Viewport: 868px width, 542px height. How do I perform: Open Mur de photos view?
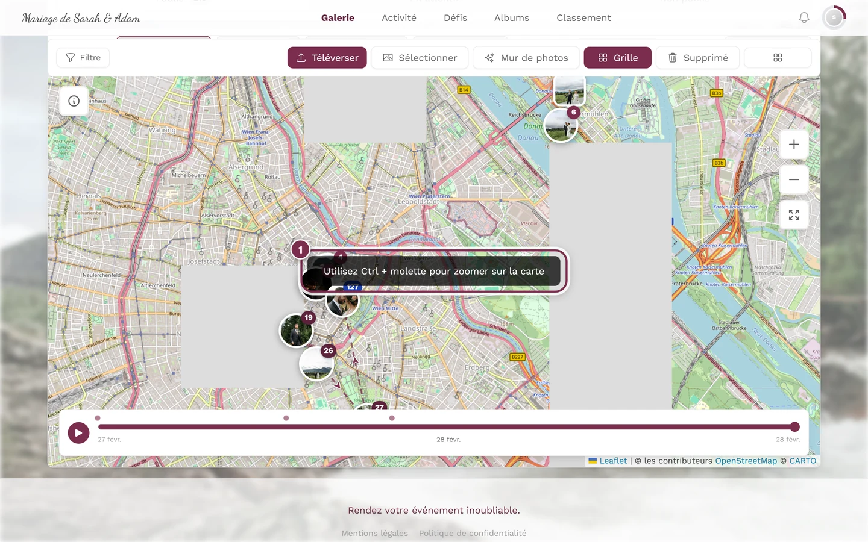click(x=526, y=58)
